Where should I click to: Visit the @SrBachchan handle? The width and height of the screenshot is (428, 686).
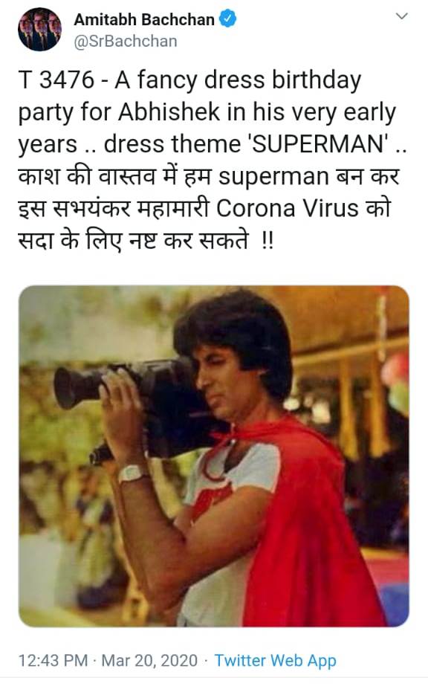[x=126, y=41]
